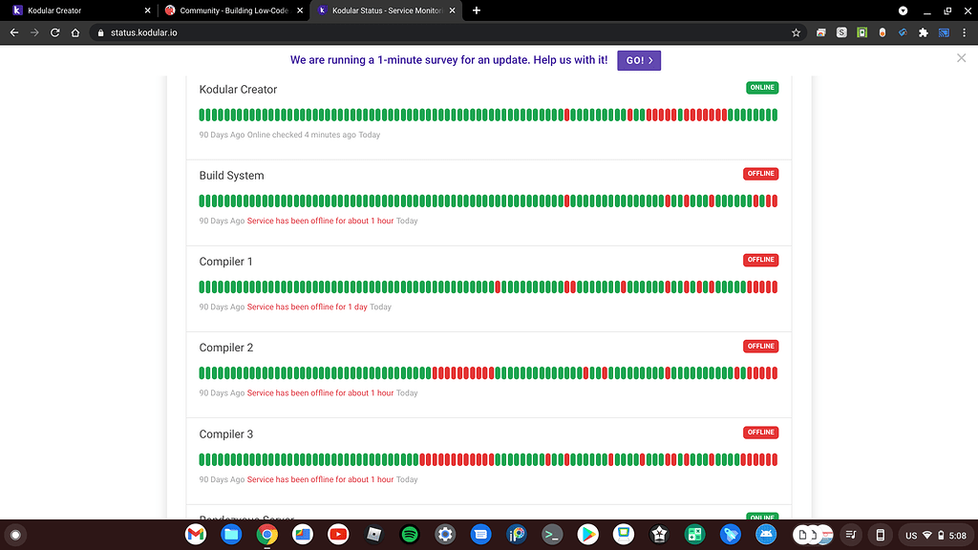Open Google Messages from the shelf
This screenshot has width=978, height=550.
[480, 535]
